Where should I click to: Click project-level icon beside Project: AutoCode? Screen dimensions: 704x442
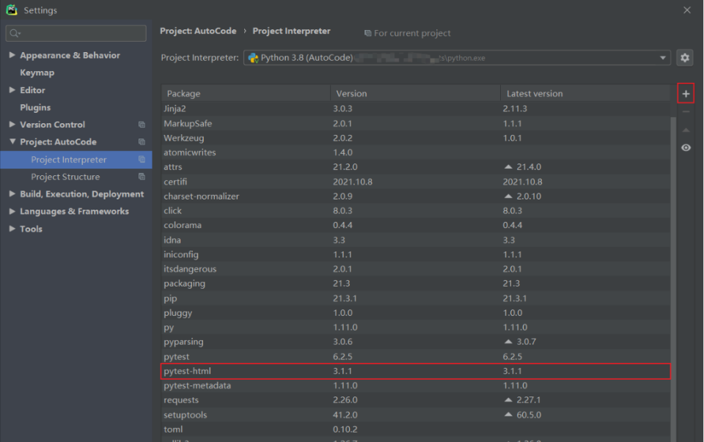coord(142,141)
